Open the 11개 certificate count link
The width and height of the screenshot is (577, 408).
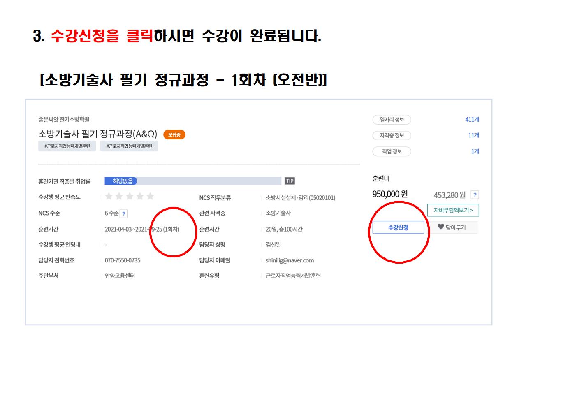coord(474,135)
